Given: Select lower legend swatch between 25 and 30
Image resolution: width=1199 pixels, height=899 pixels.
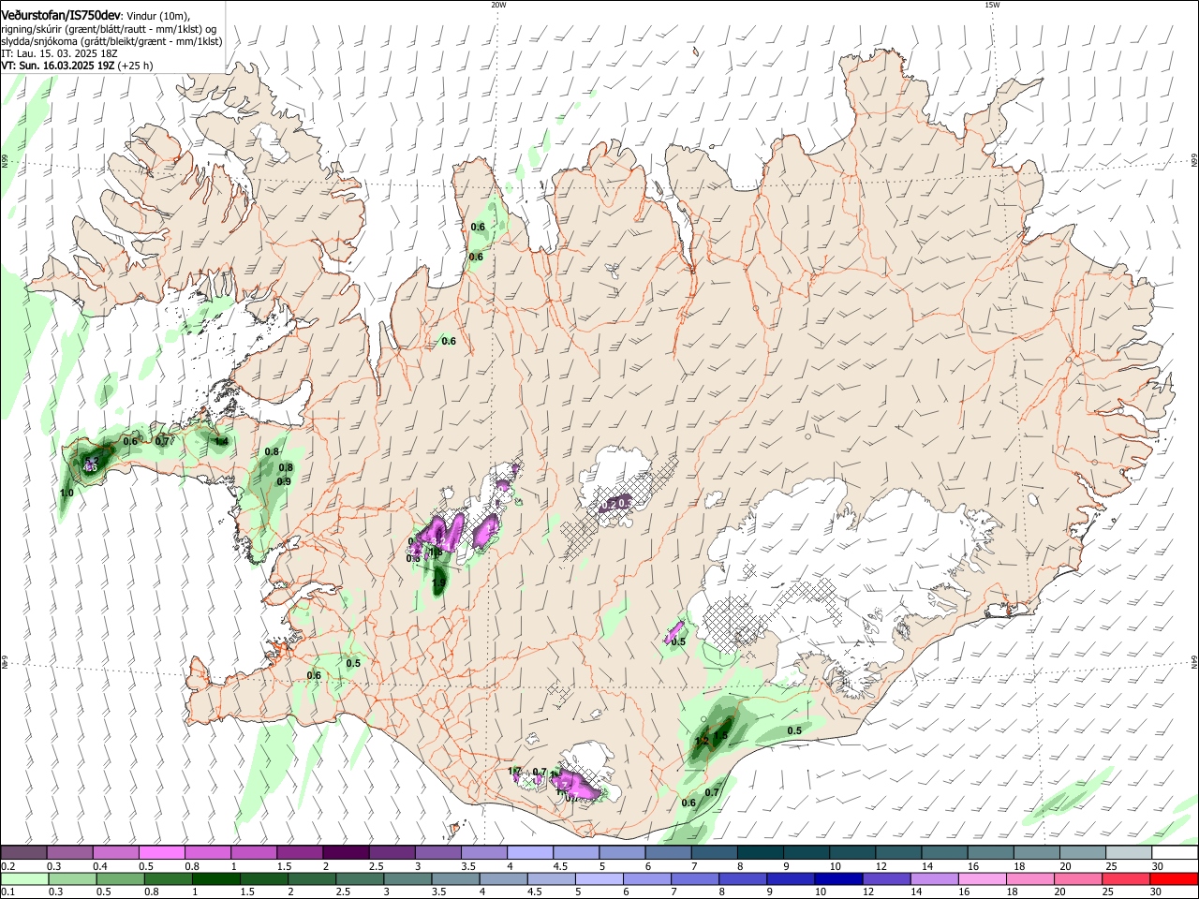Looking at the screenshot, I should 1128,878.
